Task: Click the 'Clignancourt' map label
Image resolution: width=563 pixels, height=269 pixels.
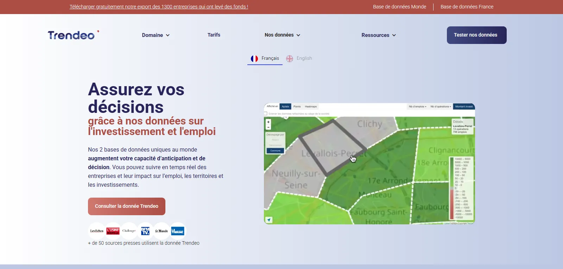Action: pos(451,150)
